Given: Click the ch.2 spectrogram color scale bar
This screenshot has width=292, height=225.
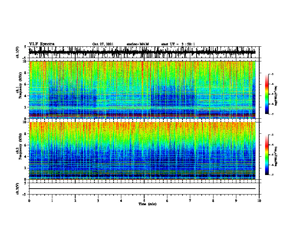Looking at the screenshot, I should [267, 155].
